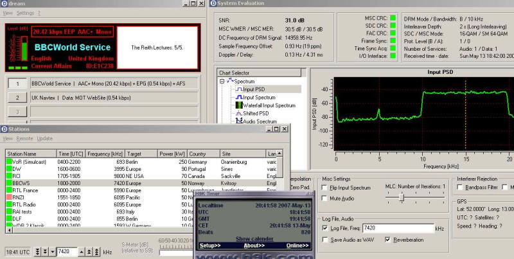Click largest frequency step-down triple arrow button
The image size is (514, 259).
38,252
